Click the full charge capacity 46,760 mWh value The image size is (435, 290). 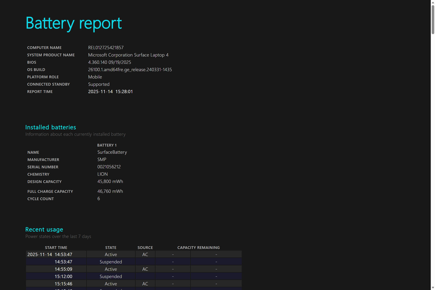[x=110, y=191]
